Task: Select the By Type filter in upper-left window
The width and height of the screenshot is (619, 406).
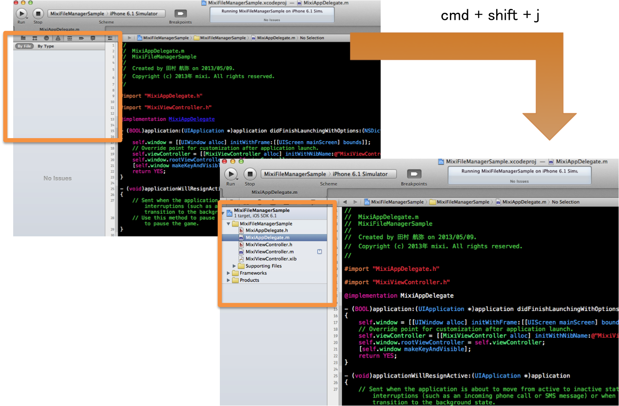Action: click(46, 46)
